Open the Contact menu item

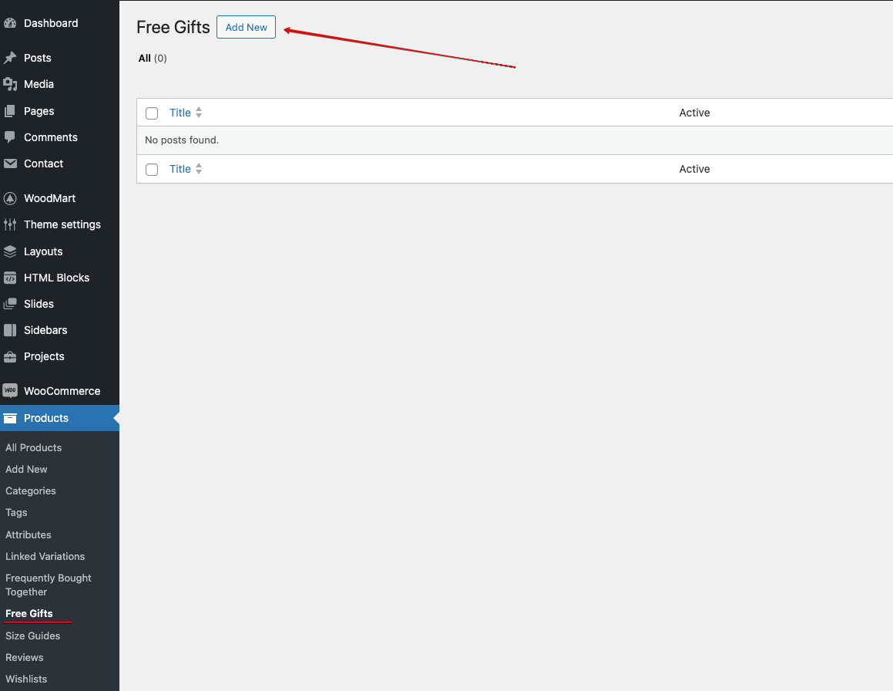[43, 163]
